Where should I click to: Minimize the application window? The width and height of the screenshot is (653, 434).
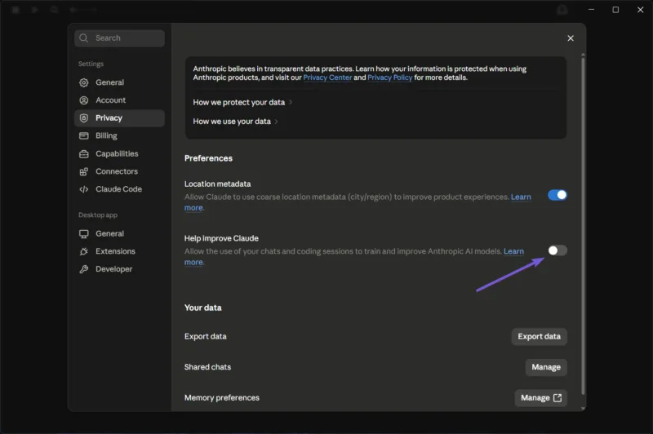pos(591,10)
